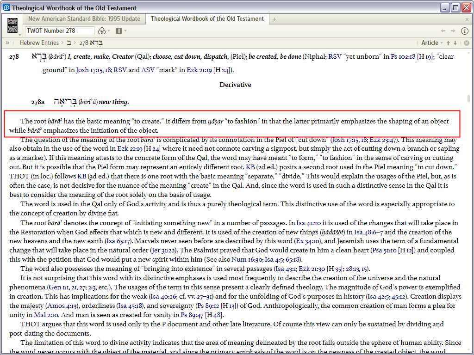The height and width of the screenshot is (355, 474).
Task: Open the Jer 31:22 reference link
Action: tap(163, 250)
